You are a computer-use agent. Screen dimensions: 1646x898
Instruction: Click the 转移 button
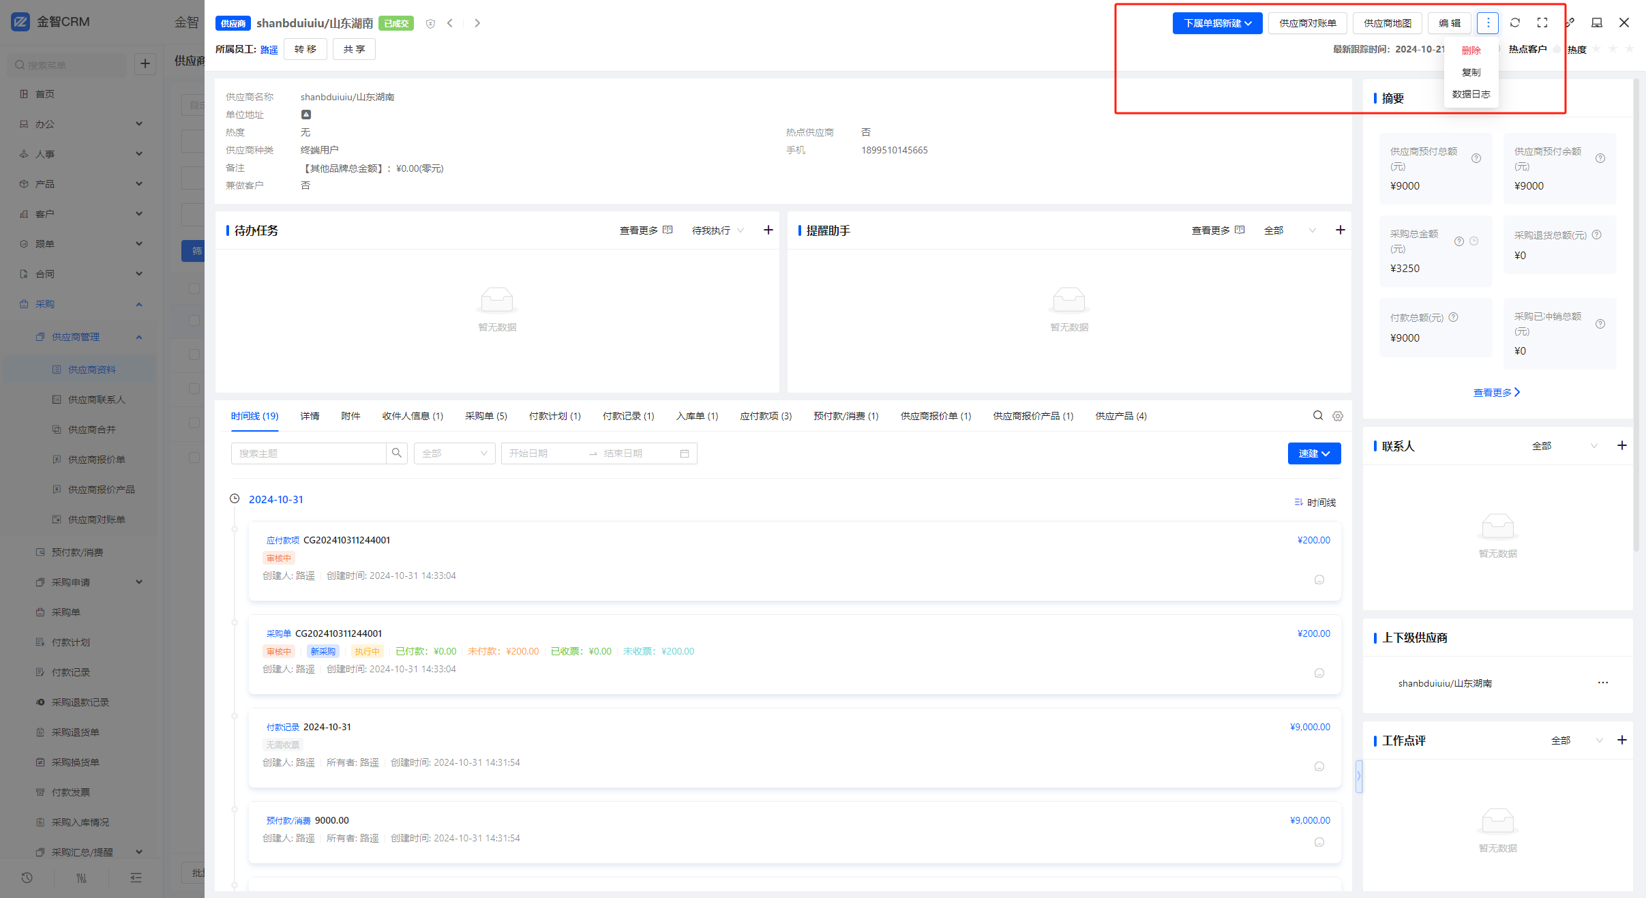pos(305,49)
